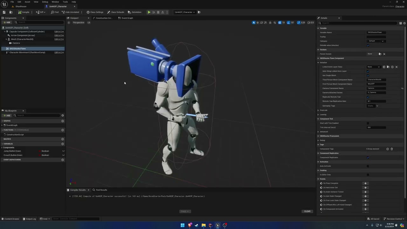Toggle Start with Tick Enabled checkbox

click(368, 123)
